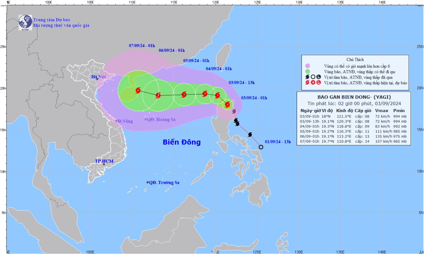Click the black hollow circle icon in legend
Screen dimensions: 424x254
coord(313,77)
